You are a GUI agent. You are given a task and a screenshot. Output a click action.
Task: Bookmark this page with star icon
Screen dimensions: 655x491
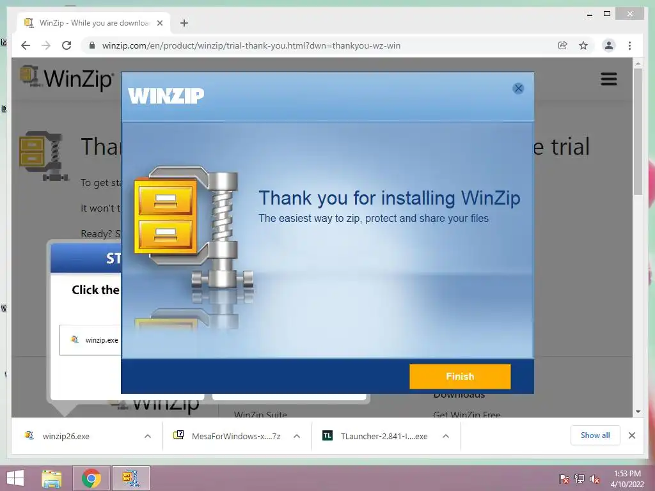[583, 45]
